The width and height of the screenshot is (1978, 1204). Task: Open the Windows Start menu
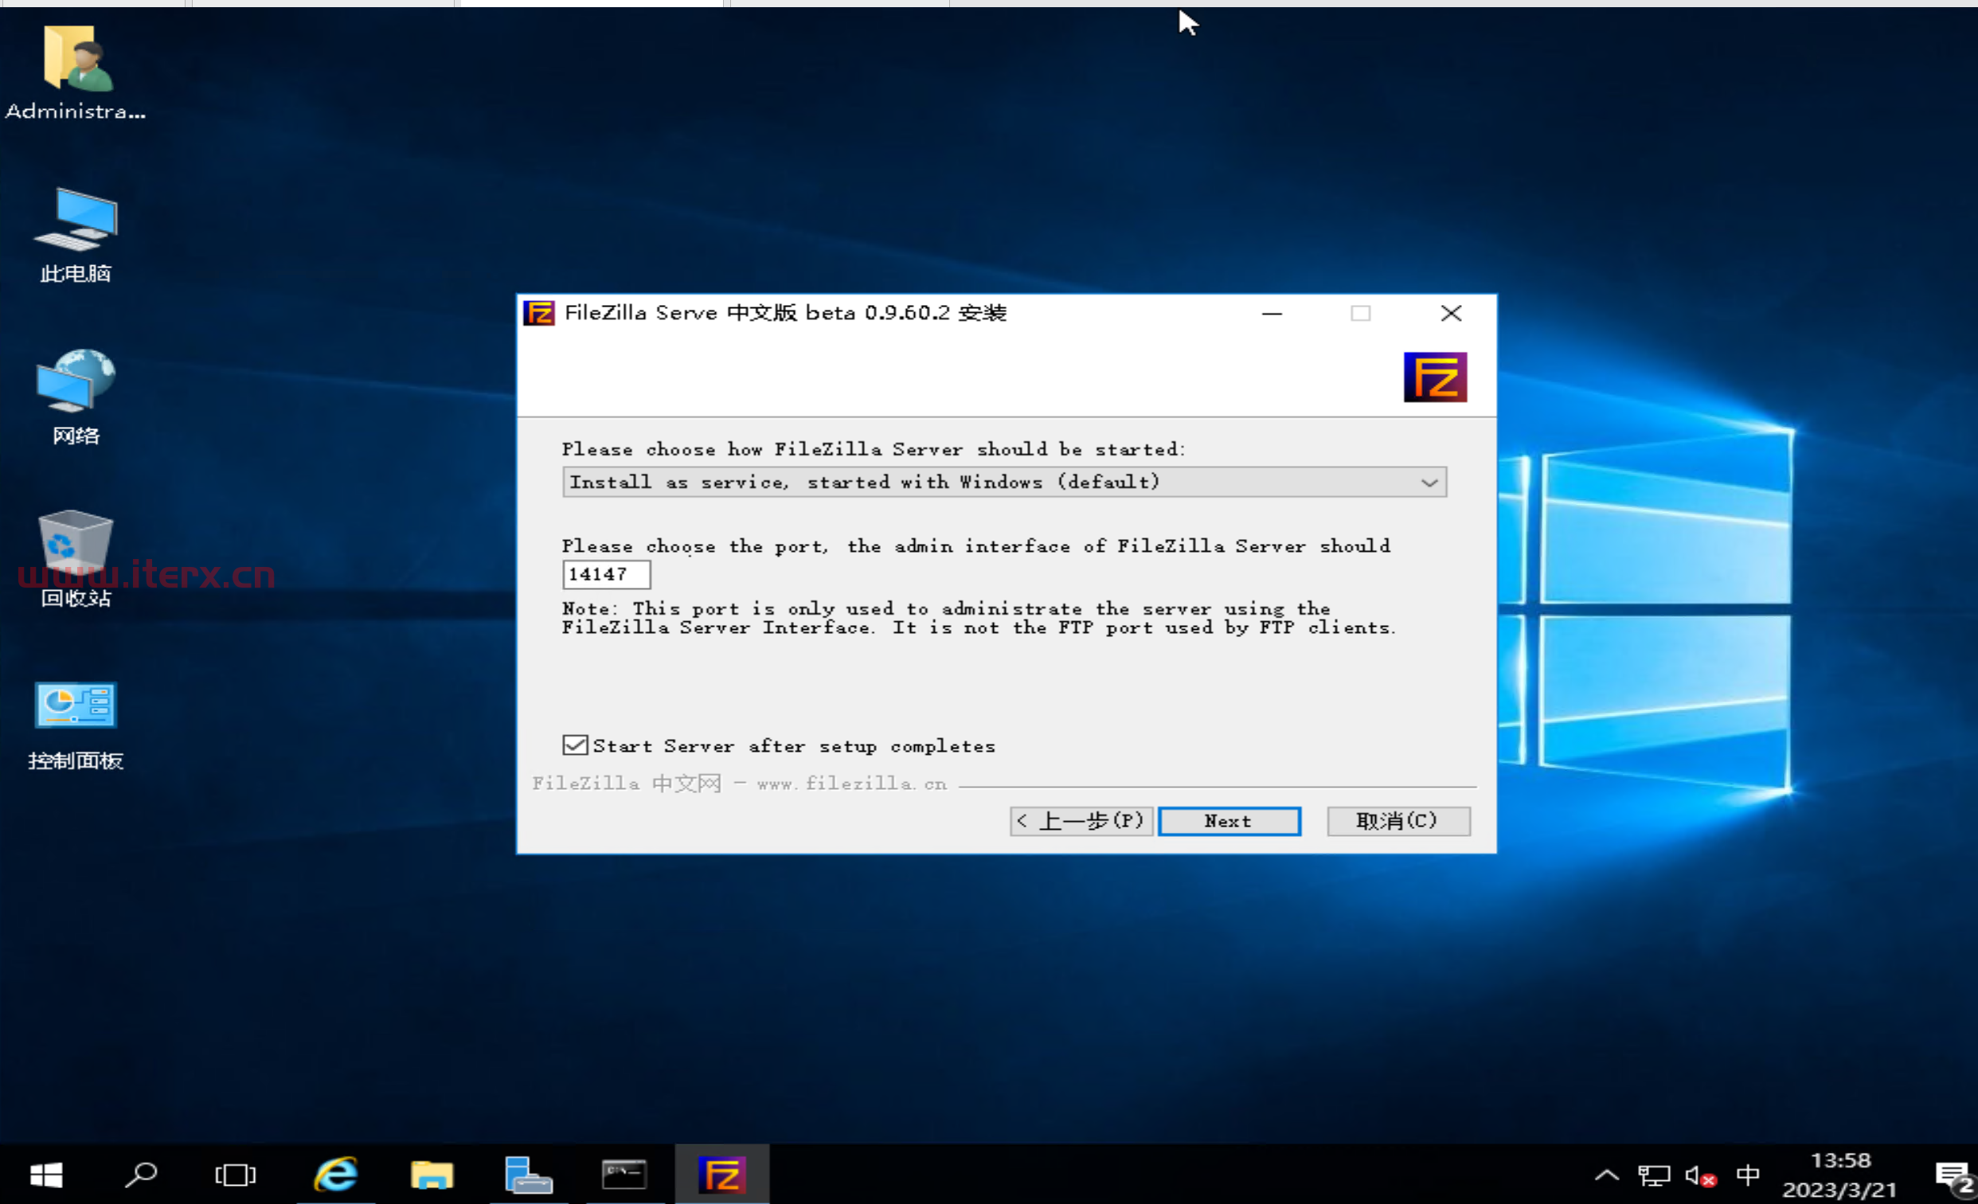coord(45,1175)
